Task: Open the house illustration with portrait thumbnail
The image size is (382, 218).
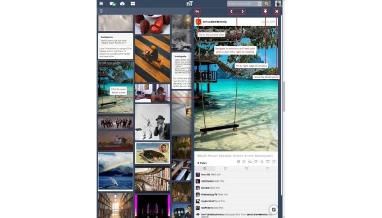Action: (x=152, y=153)
